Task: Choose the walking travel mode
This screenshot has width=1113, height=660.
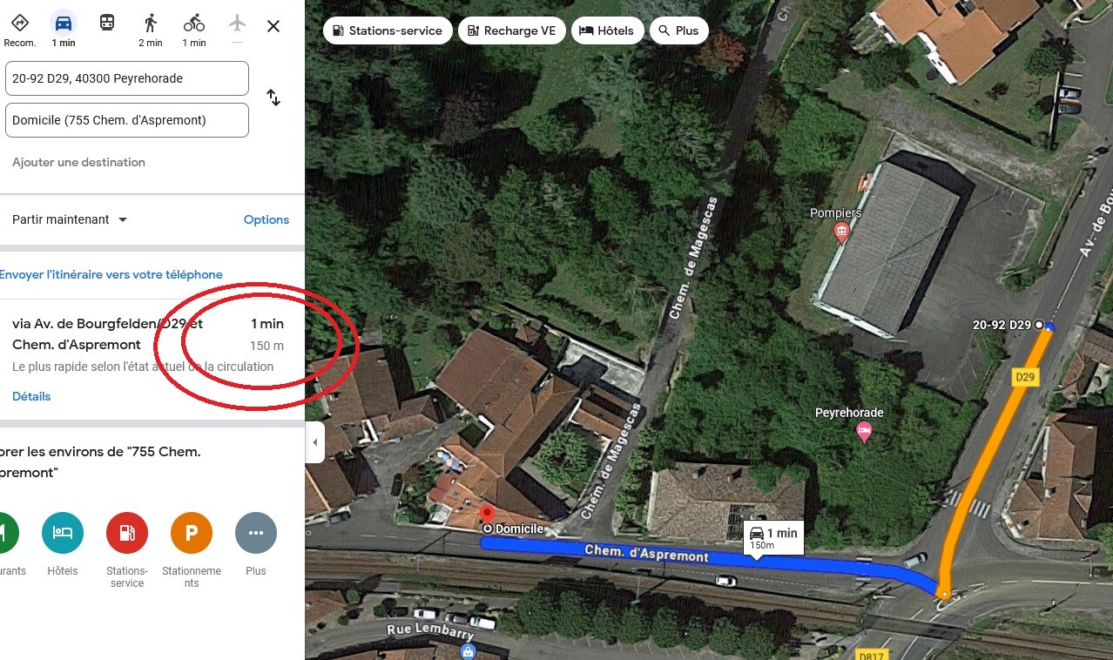Action: (x=150, y=24)
